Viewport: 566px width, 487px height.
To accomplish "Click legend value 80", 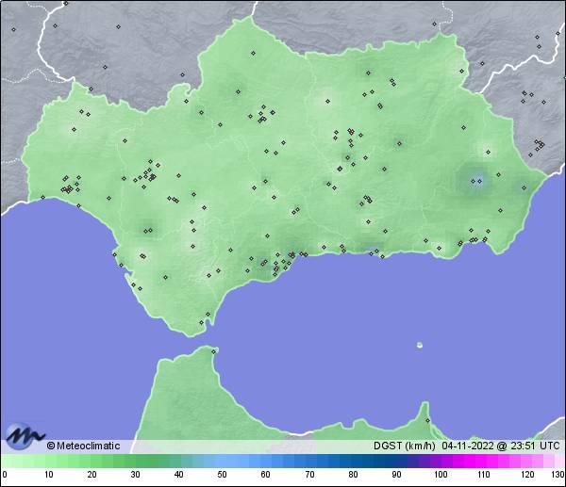I will (353, 475).
